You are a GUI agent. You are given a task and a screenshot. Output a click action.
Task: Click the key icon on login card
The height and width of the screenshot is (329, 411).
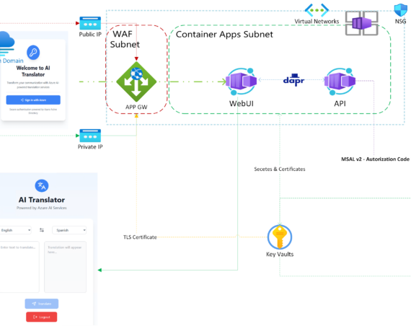(33, 53)
